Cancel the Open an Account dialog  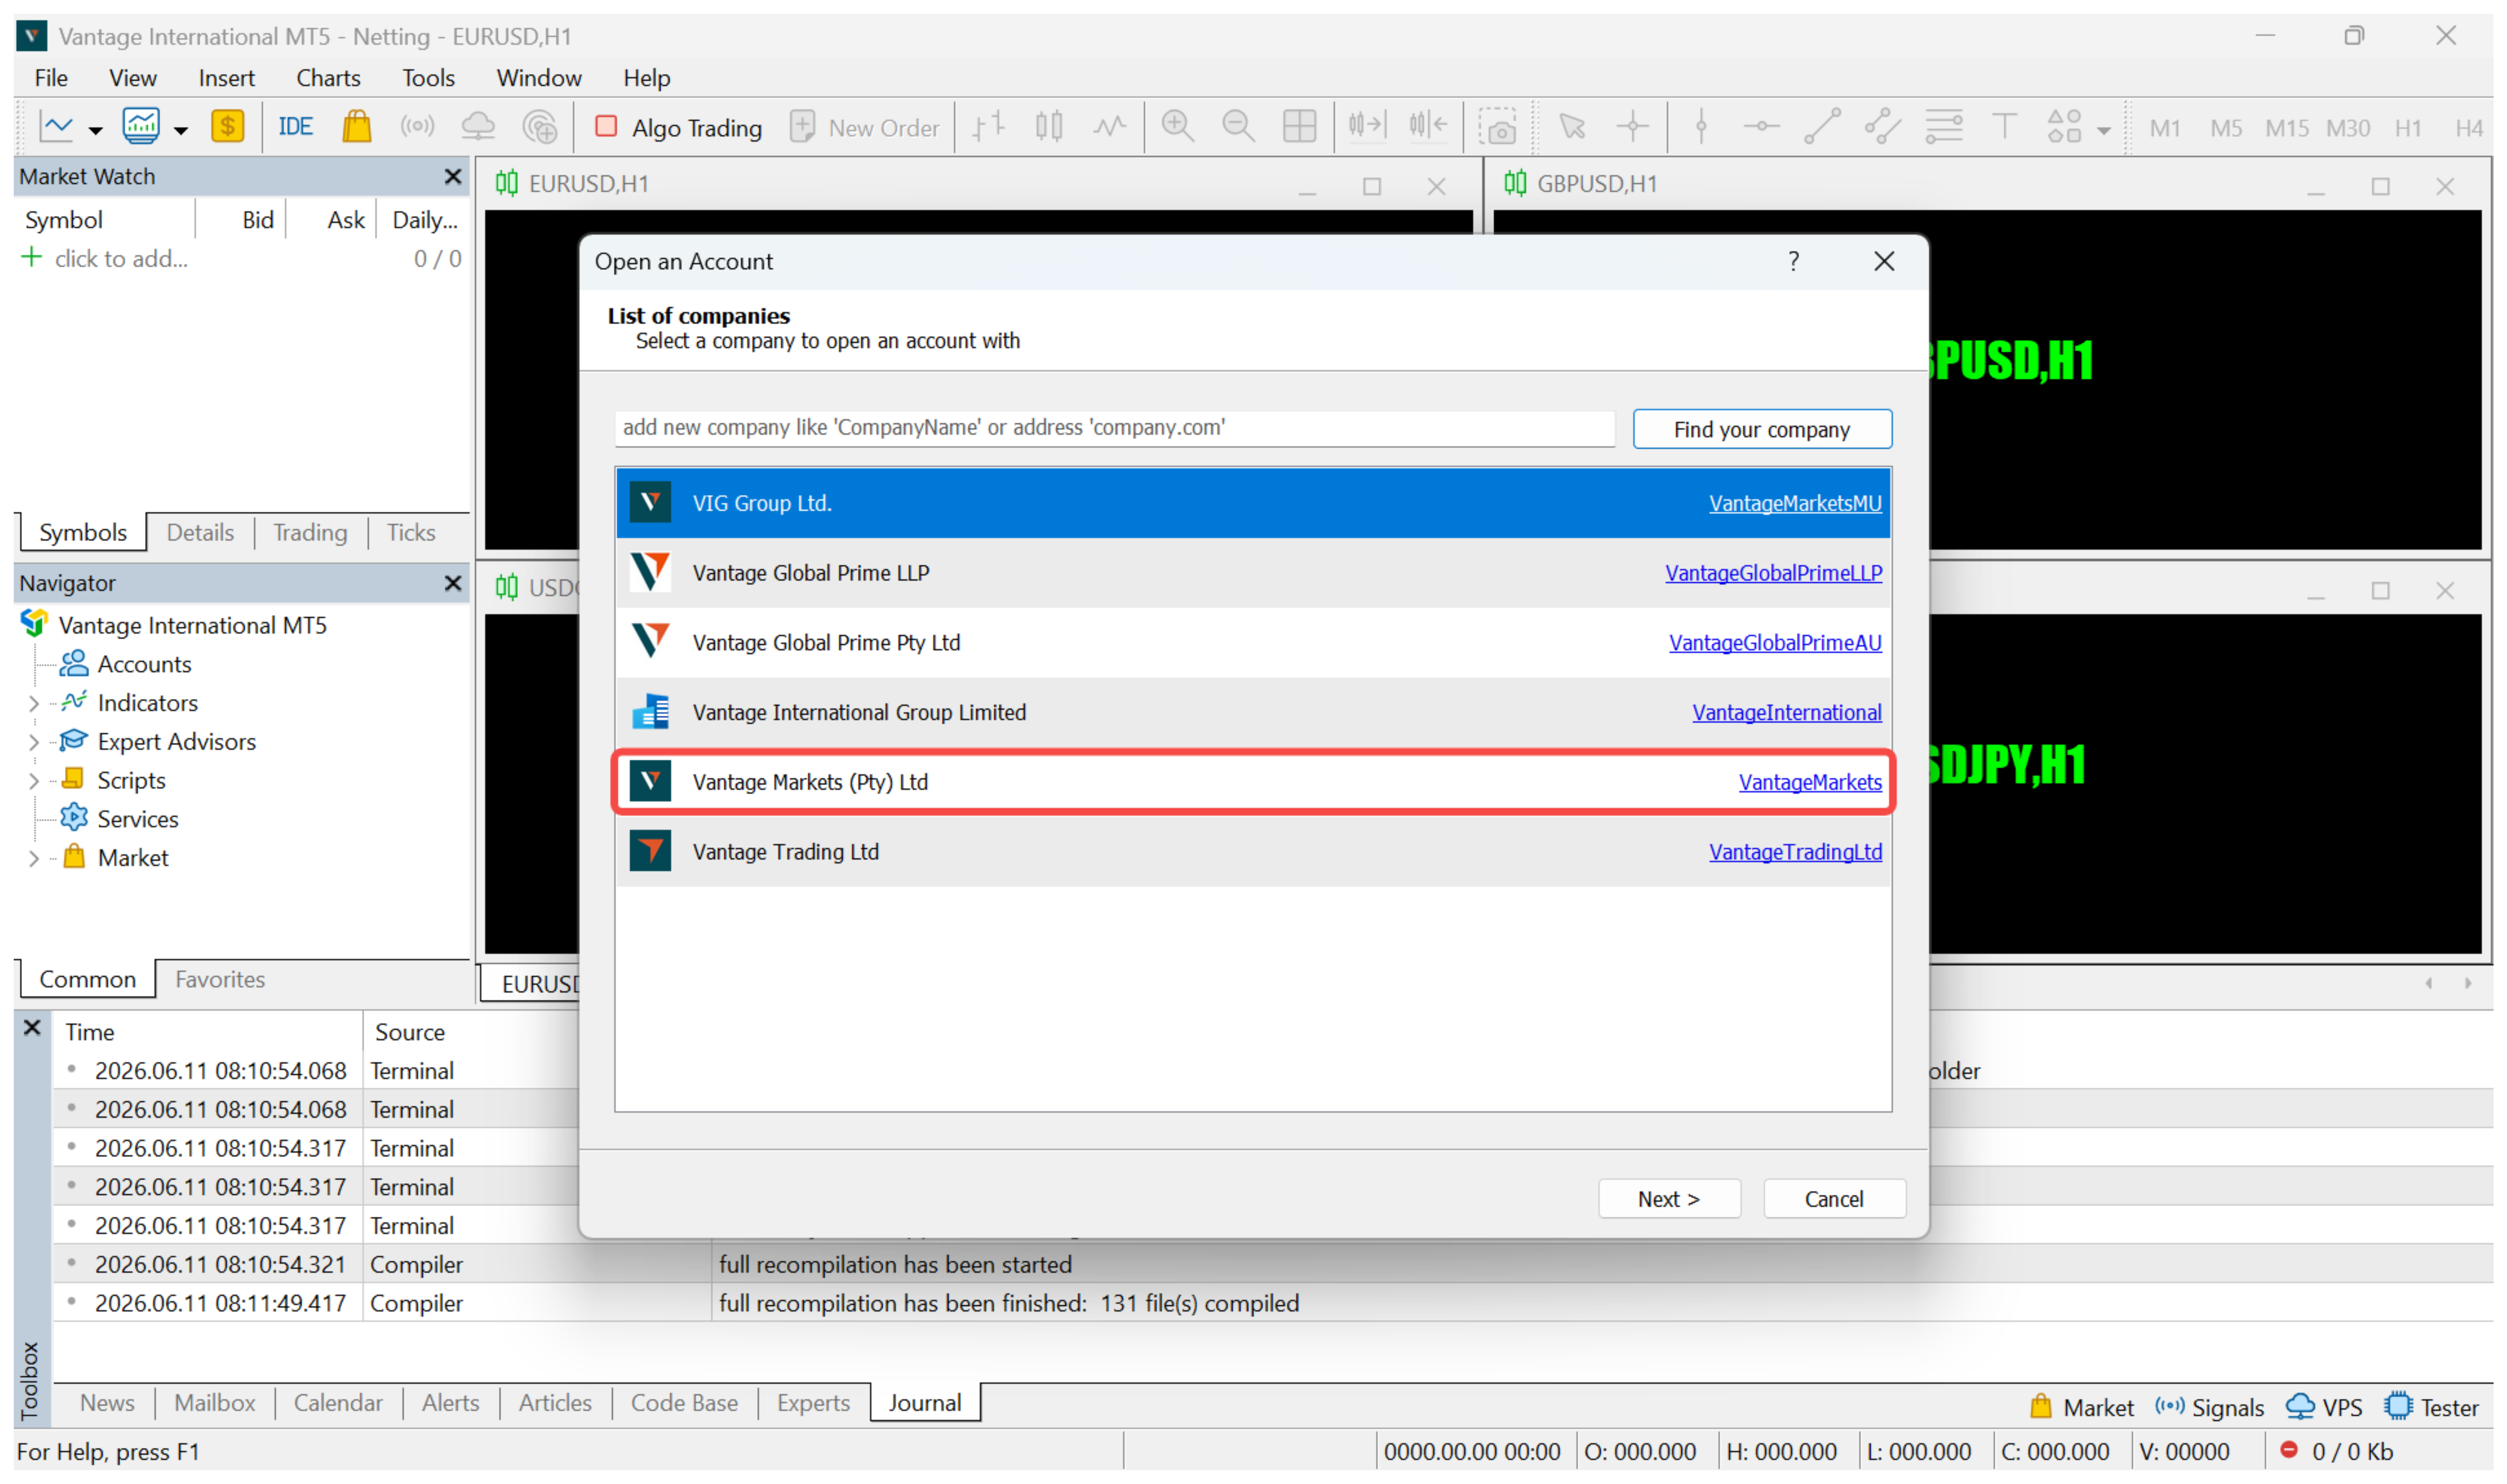pyautogui.click(x=1834, y=1199)
